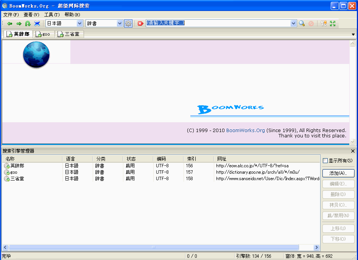Viewport: 358px width, 260px height.
Task: Click the 完毕 status text
Action: (6, 256)
